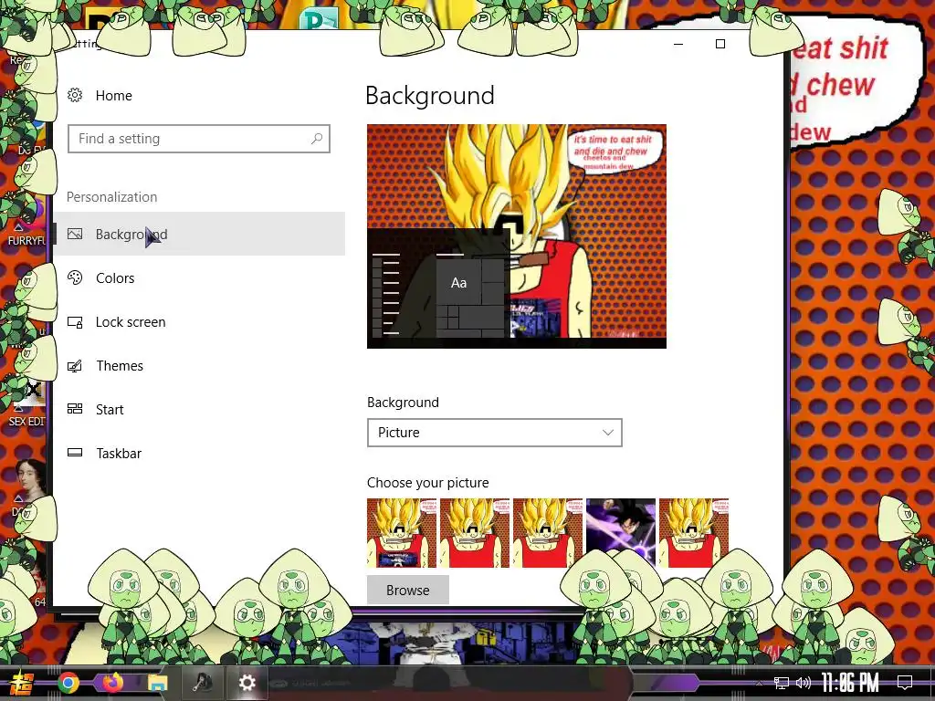Viewport: 935px width, 701px height.
Task: Open the dark app icon beside Settings on taskbar
Action: 203,683
